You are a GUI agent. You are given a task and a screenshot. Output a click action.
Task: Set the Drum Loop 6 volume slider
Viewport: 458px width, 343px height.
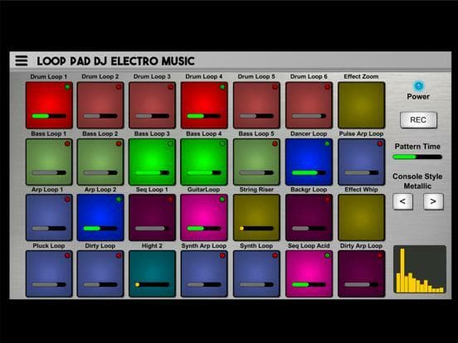[309, 116]
